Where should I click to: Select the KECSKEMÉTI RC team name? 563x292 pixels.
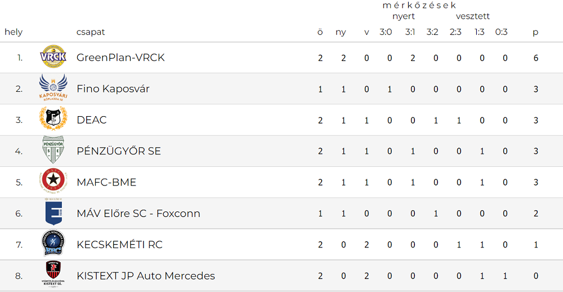pos(119,245)
